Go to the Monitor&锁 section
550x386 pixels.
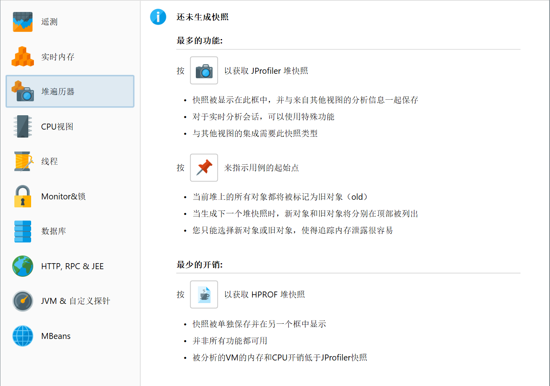(70, 196)
